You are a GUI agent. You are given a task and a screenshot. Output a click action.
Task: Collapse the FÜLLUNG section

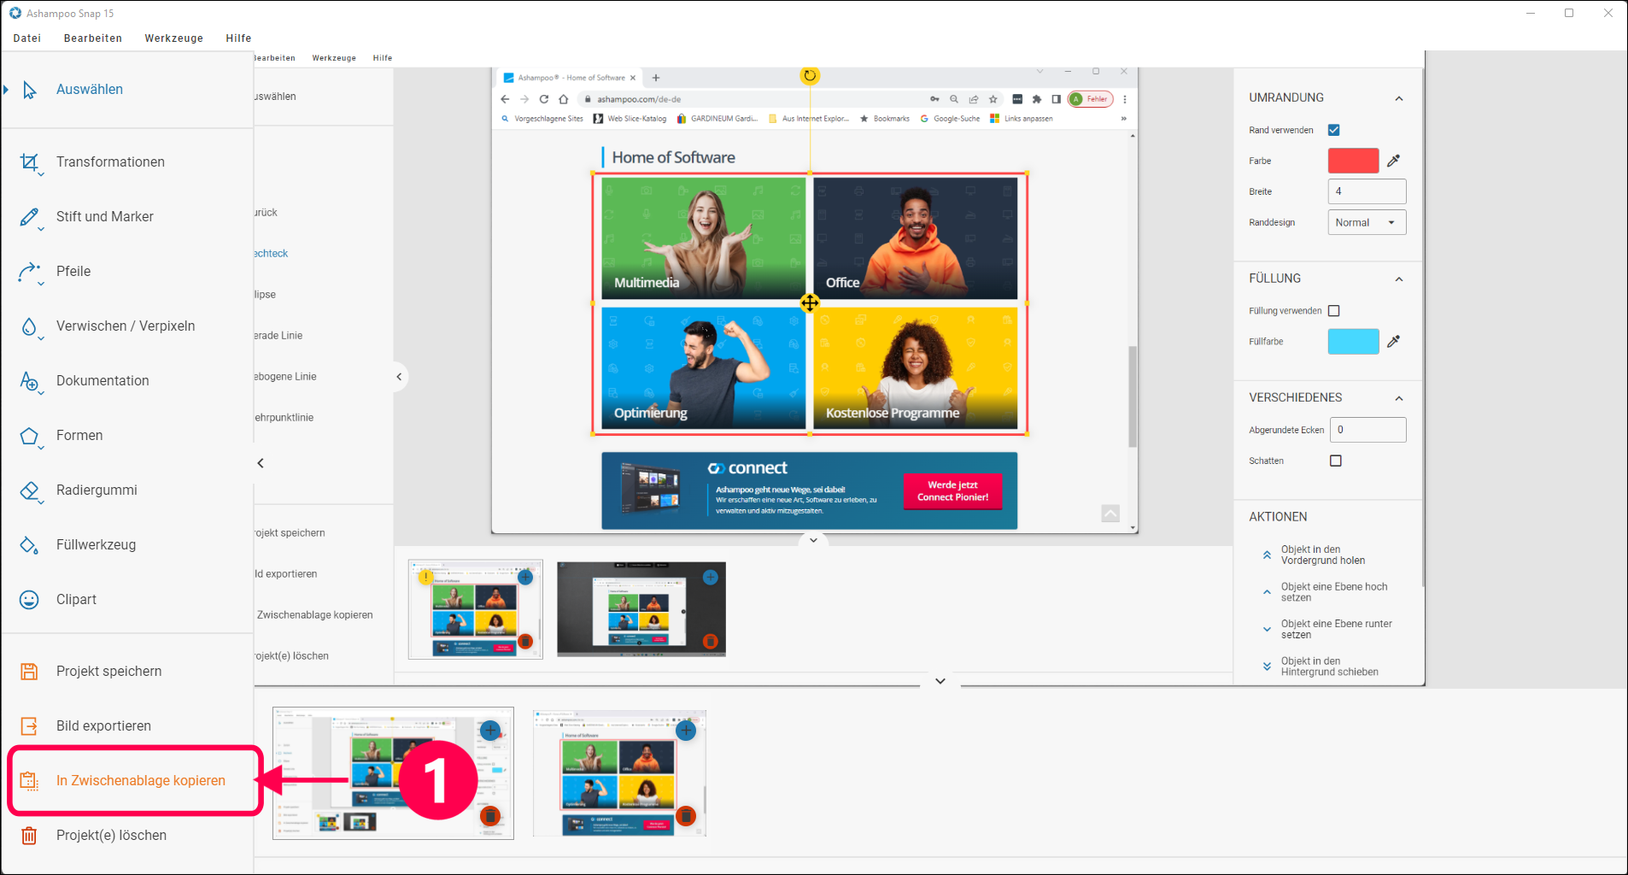1399,279
